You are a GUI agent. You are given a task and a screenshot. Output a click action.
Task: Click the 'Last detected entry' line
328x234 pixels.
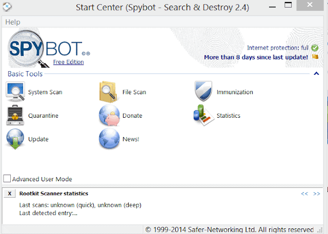pyautogui.click(x=48, y=213)
